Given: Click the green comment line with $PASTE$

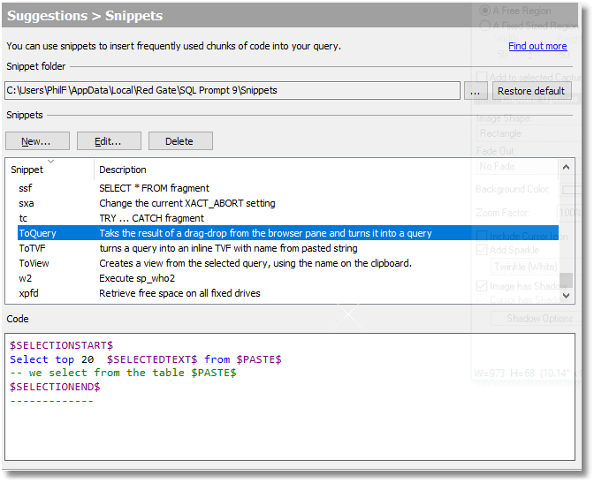Looking at the screenshot, I should [x=123, y=373].
